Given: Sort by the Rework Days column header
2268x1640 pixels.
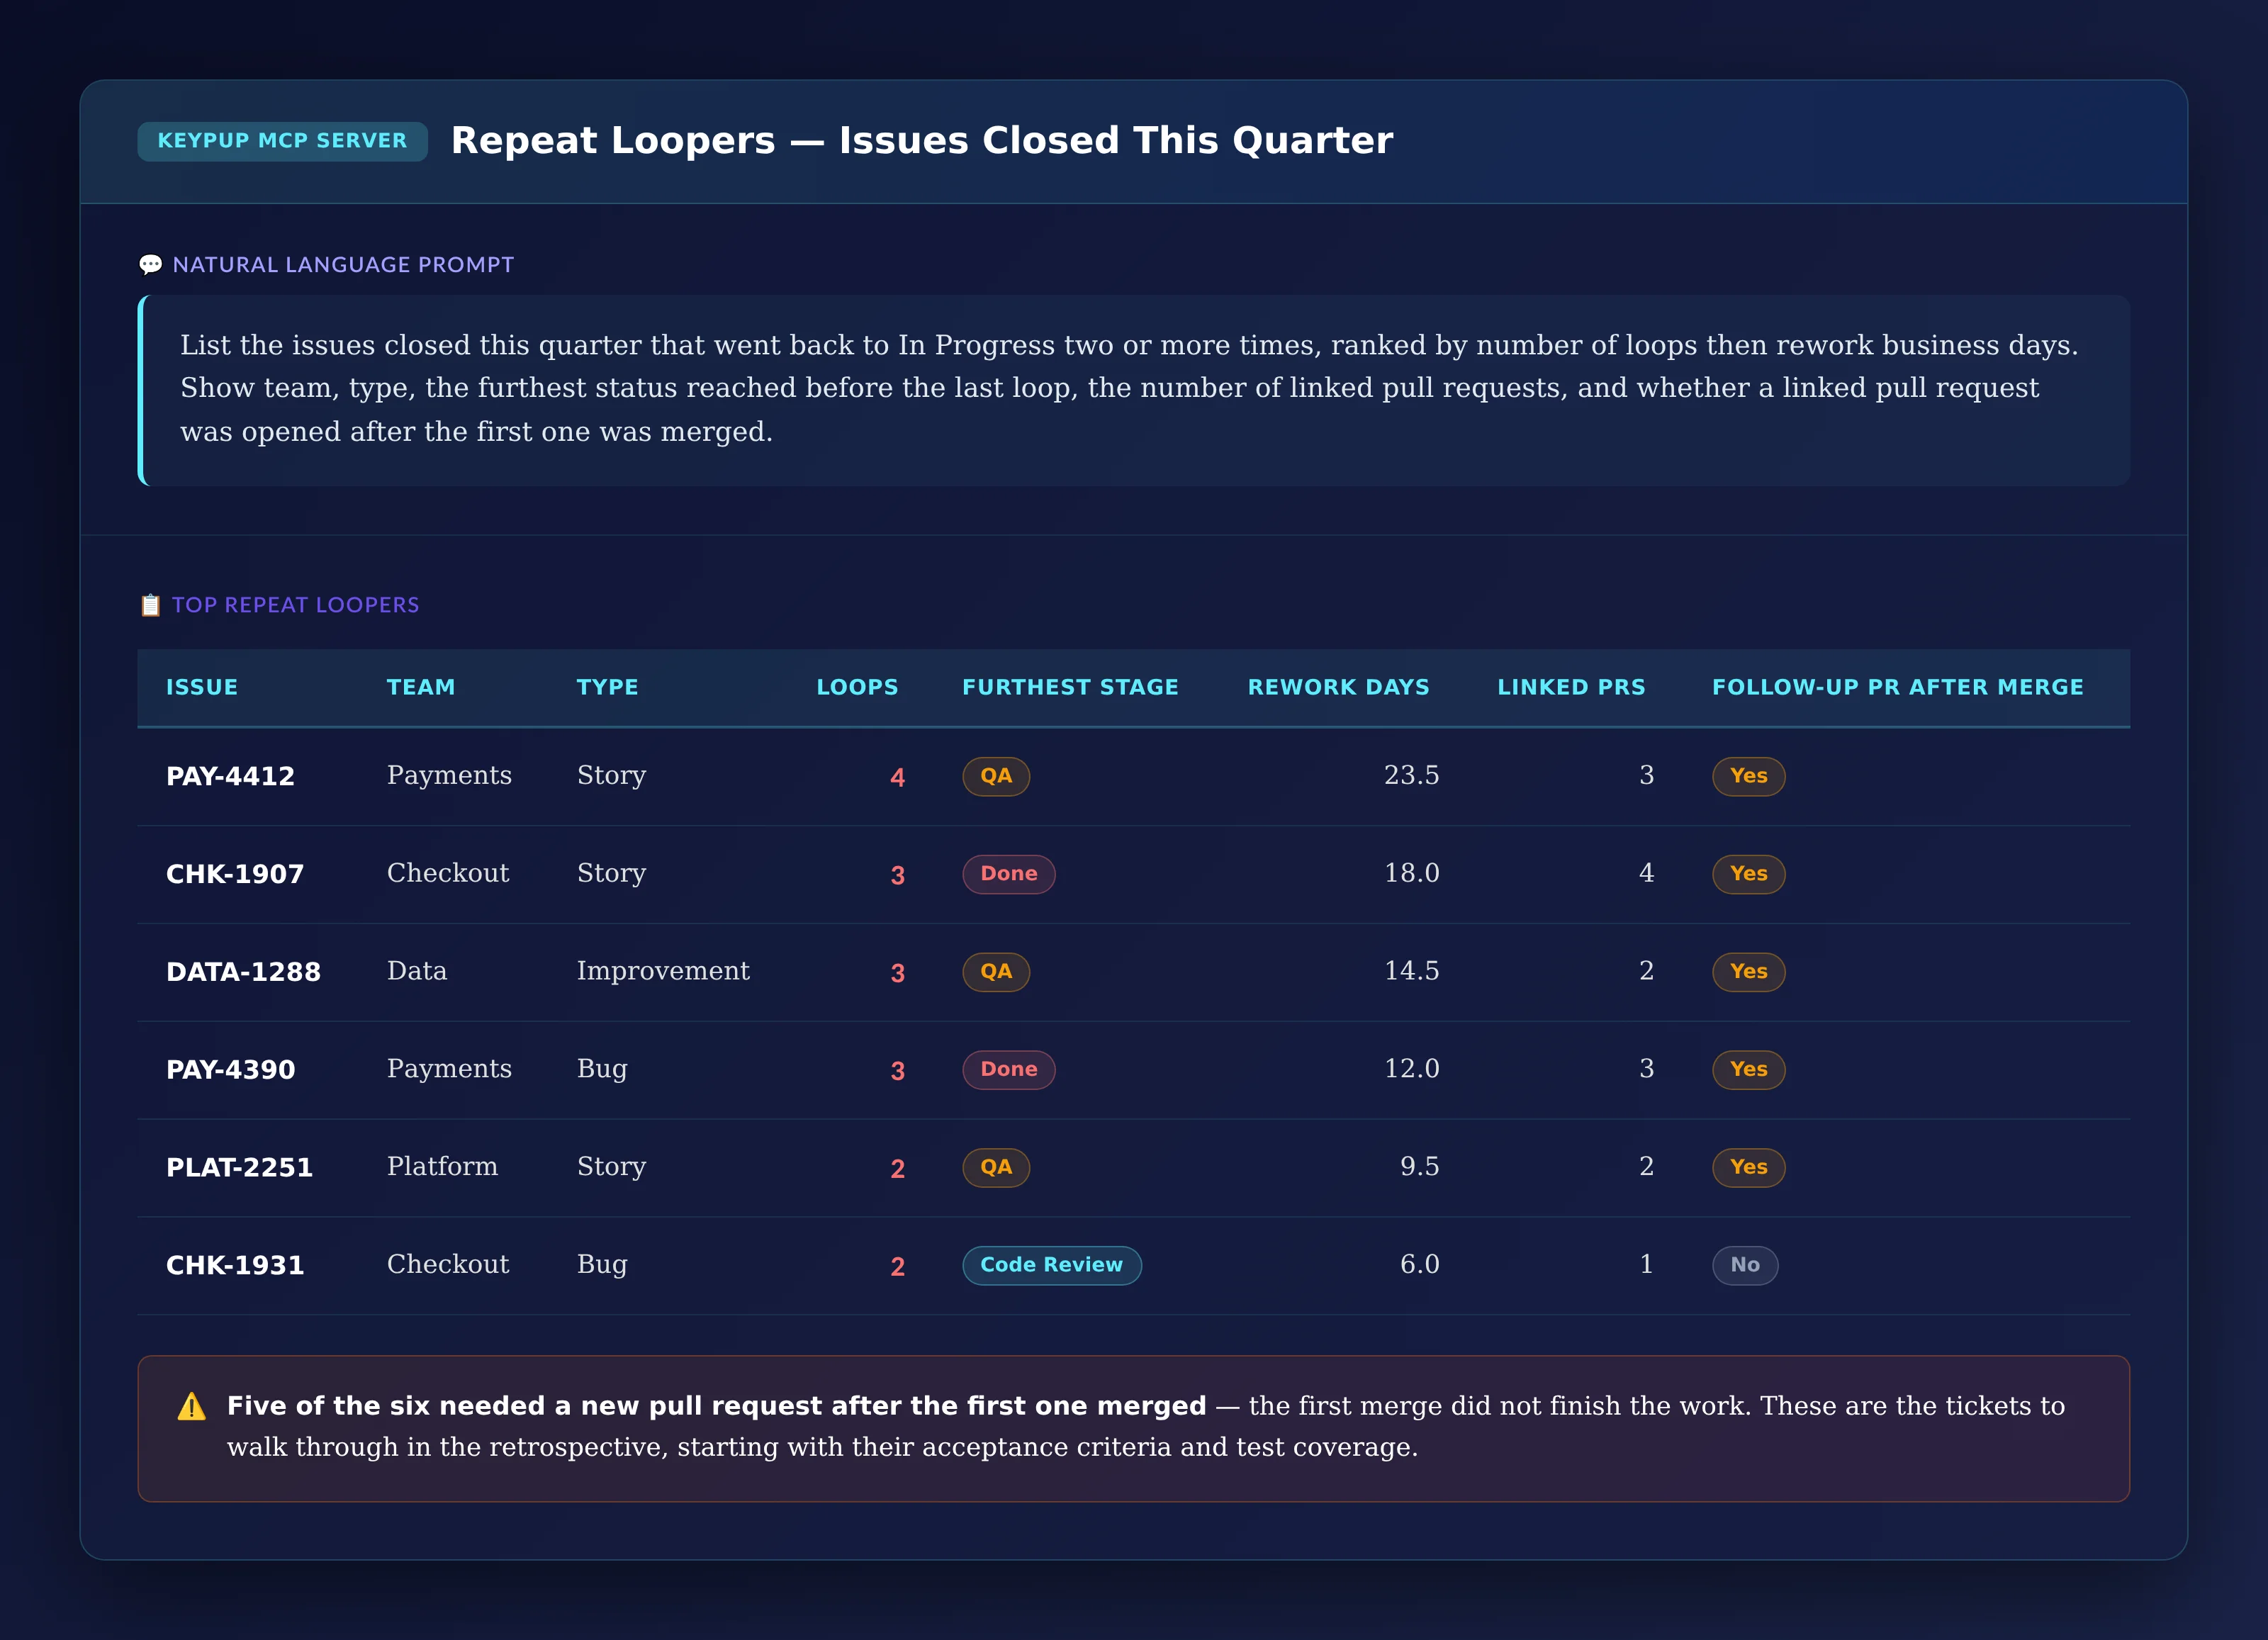Looking at the screenshot, I should point(1338,687).
